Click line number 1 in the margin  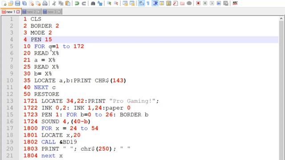pyautogui.click(x=12, y=19)
